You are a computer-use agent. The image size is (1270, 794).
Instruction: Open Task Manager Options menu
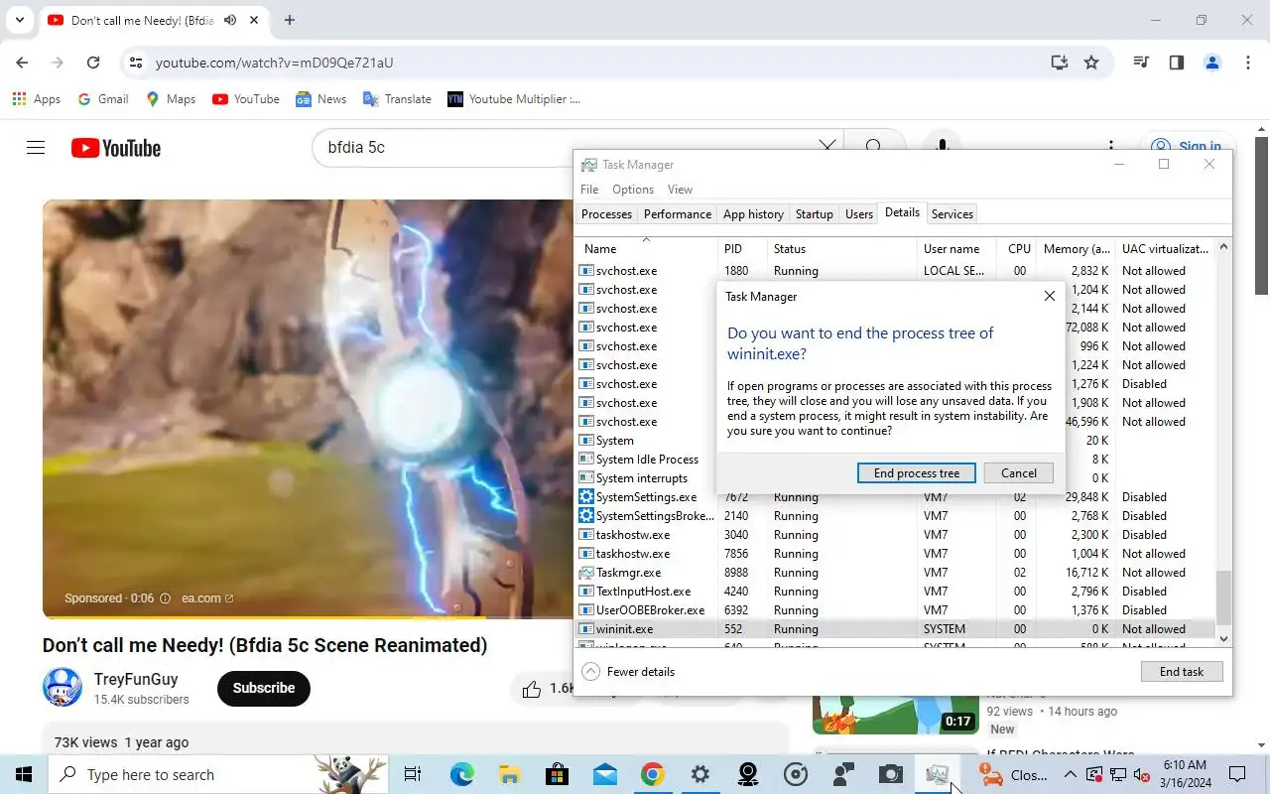(633, 190)
